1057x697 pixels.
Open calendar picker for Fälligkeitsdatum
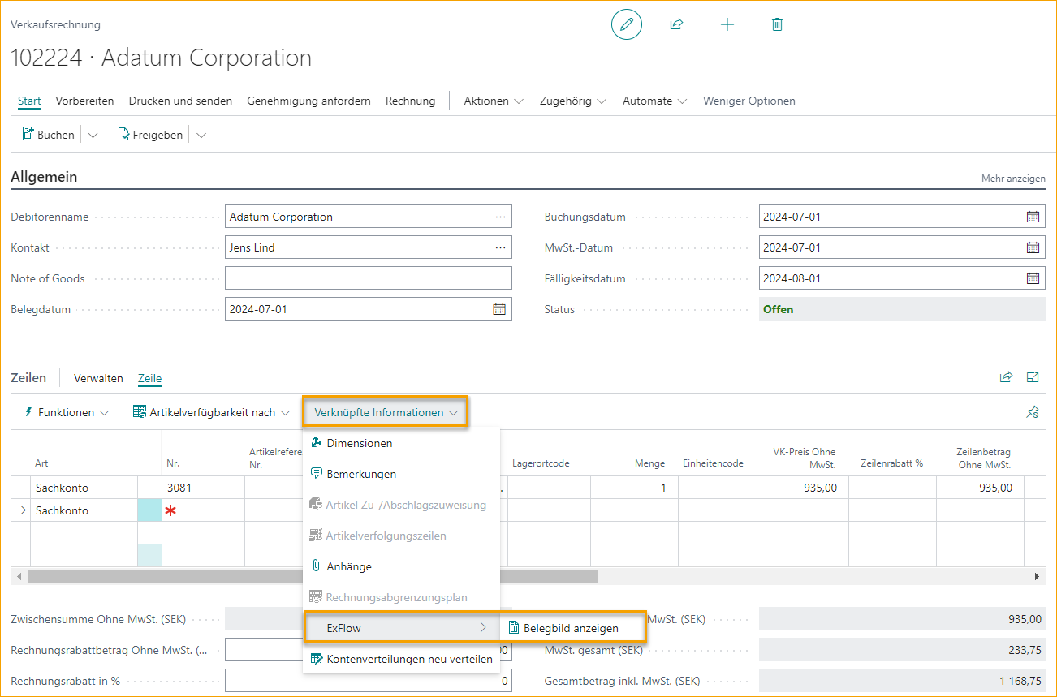tap(1033, 278)
